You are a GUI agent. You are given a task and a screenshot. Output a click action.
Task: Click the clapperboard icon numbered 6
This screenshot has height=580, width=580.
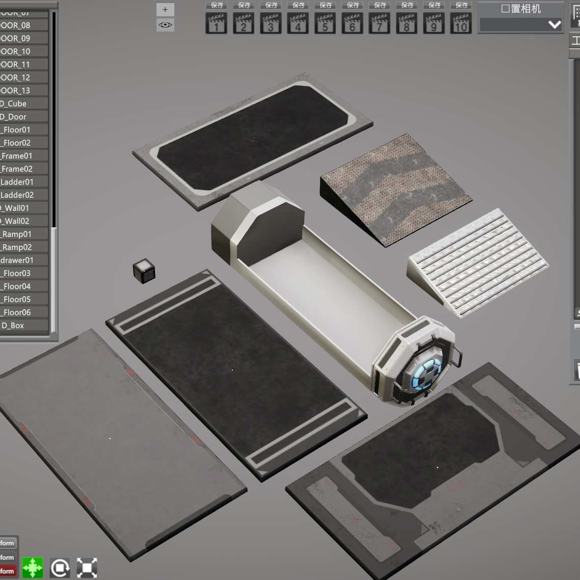(352, 23)
